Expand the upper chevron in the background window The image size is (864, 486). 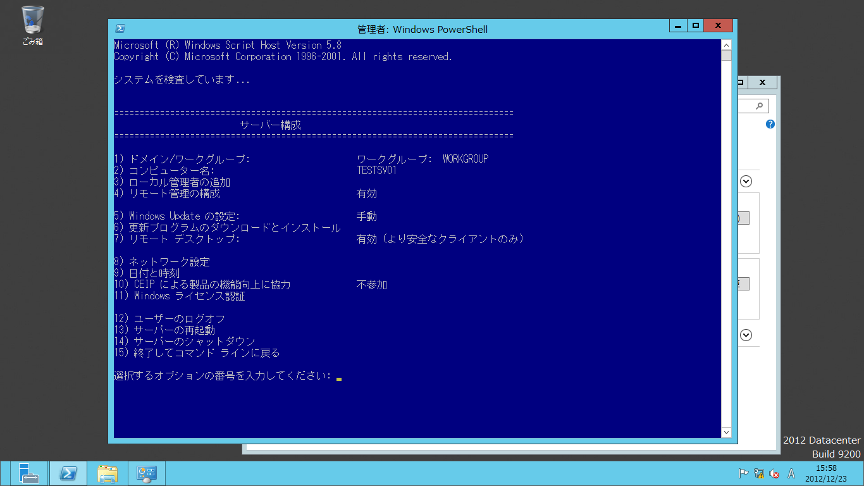pos(745,181)
